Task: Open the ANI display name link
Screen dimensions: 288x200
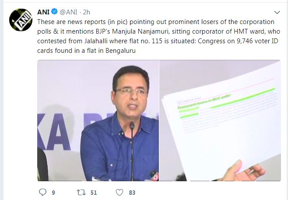Action: (x=43, y=12)
